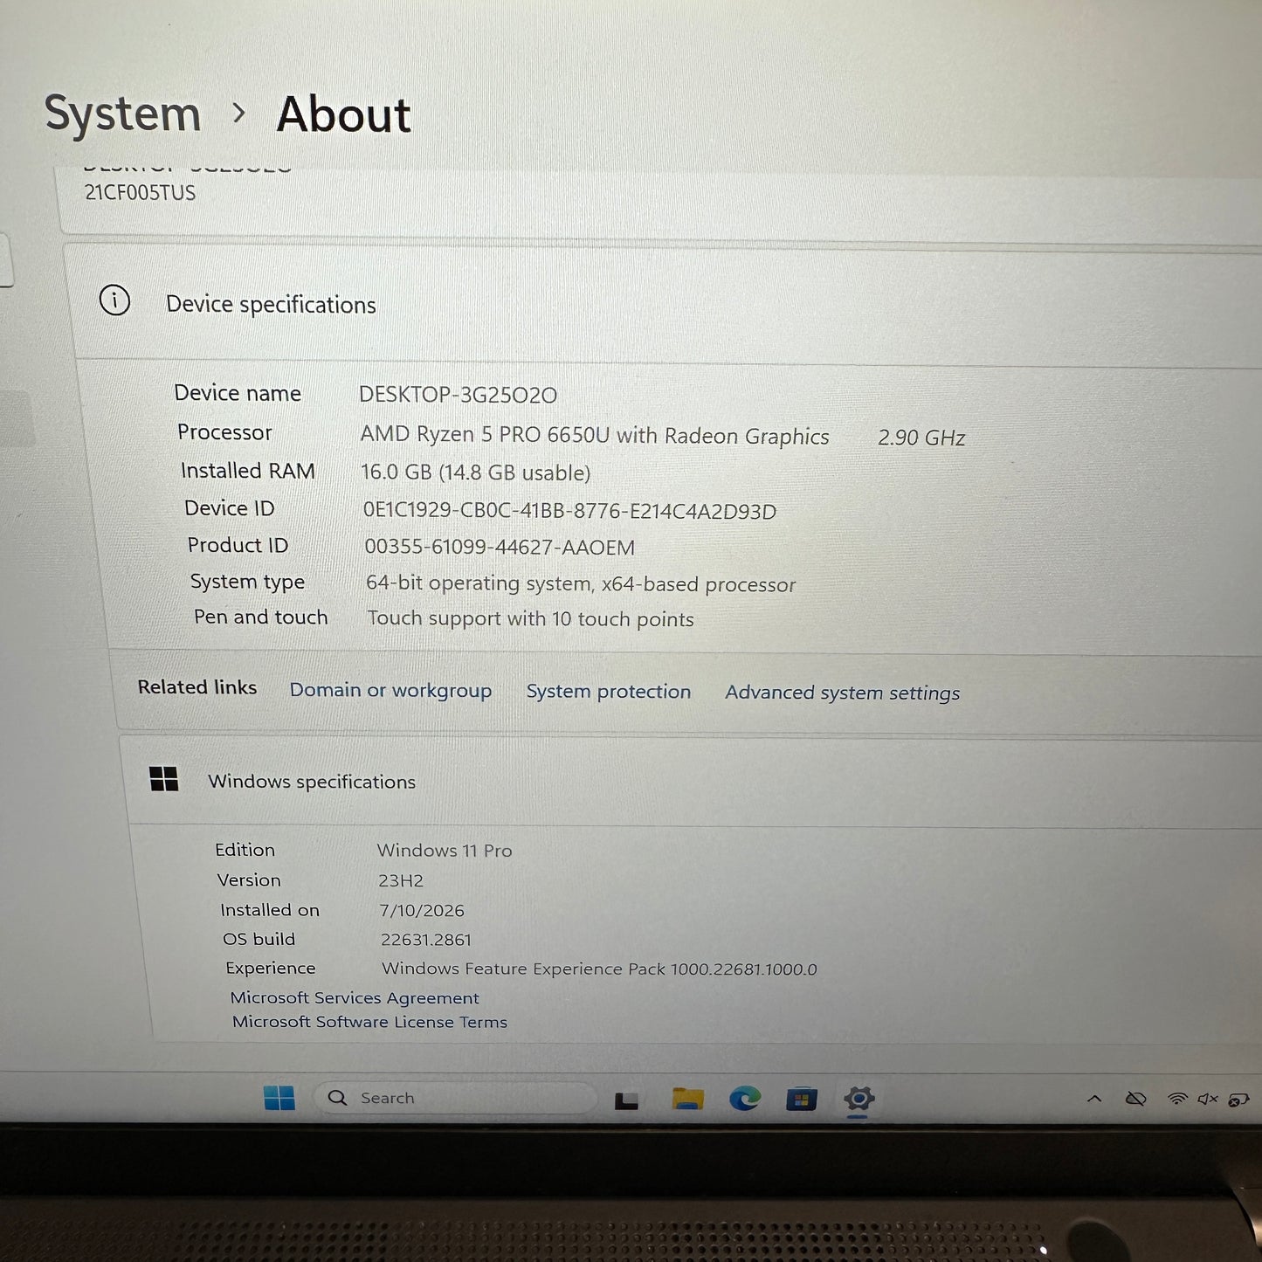Click the System type label
Image resolution: width=1262 pixels, height=1262 pixels.
tap(247, 582)
